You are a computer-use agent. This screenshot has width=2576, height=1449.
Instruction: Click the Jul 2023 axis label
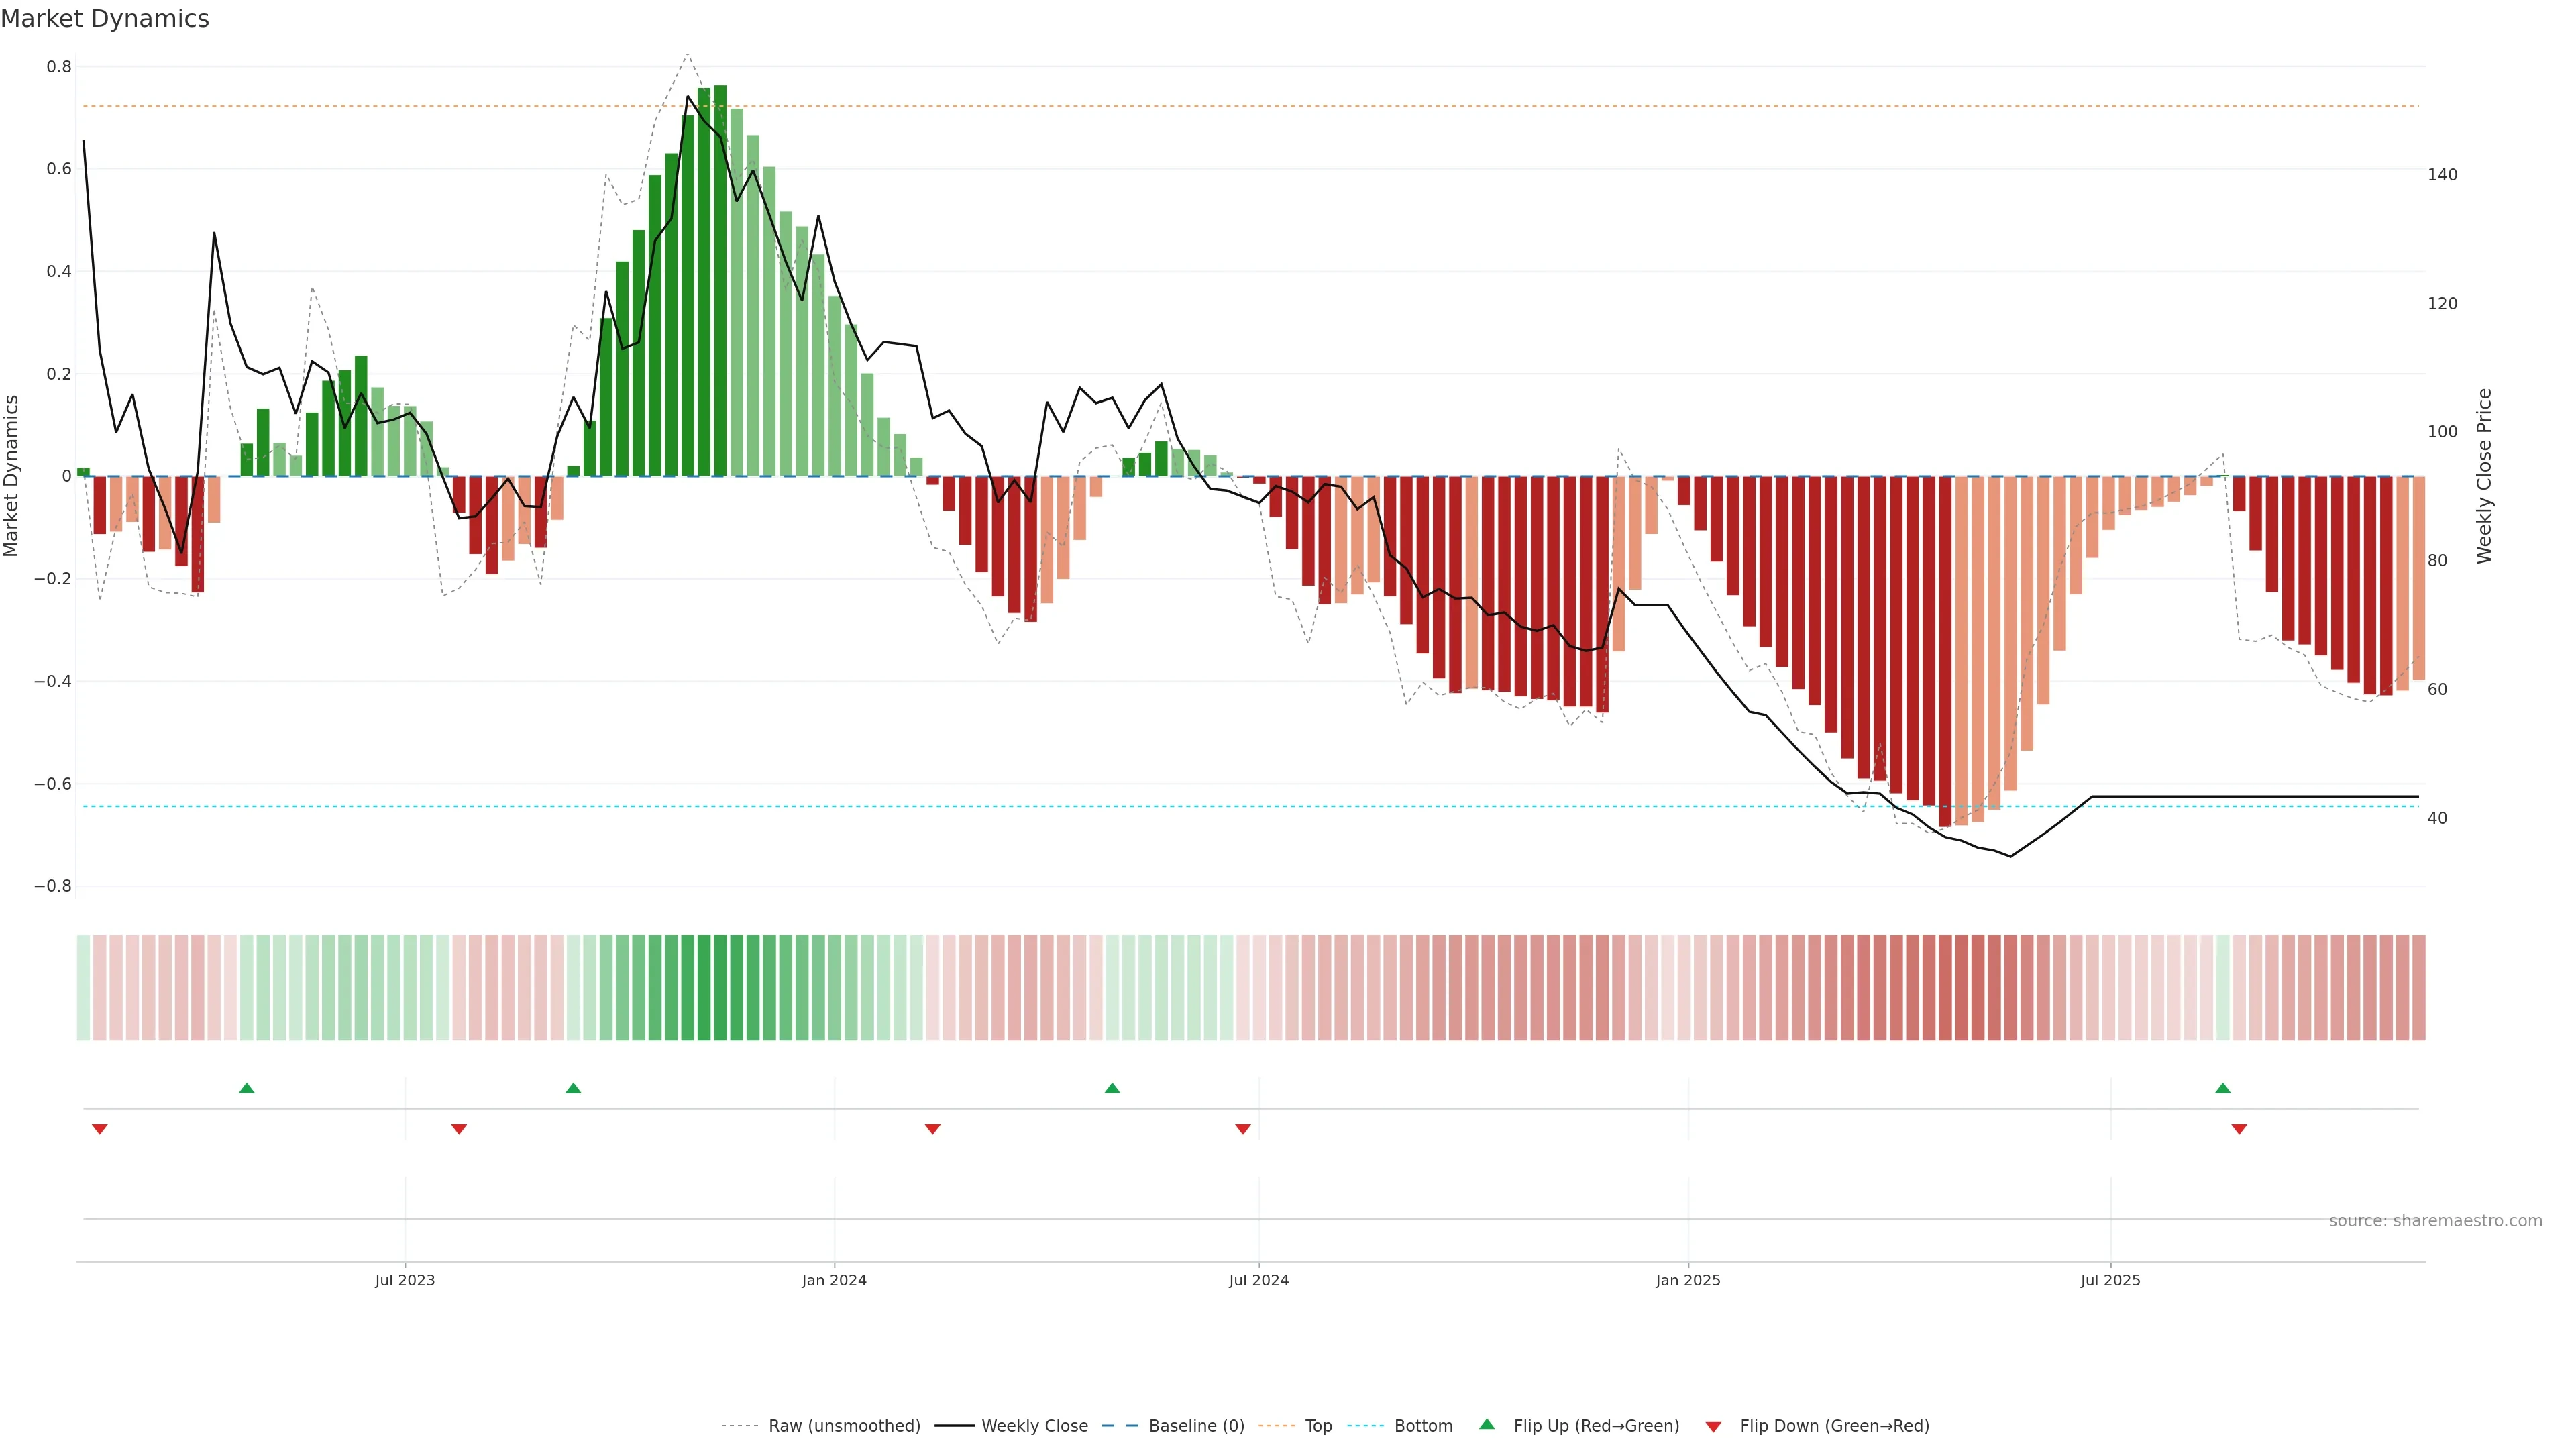405,1280
